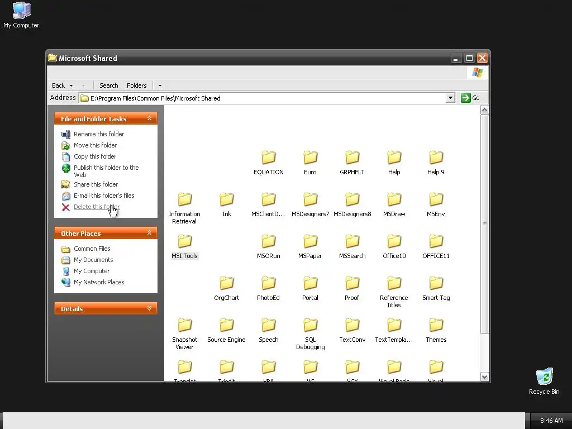Viewport: 572px width, 429px height.
Task: Select the MSEnv folder
Action: pos(436,204)
